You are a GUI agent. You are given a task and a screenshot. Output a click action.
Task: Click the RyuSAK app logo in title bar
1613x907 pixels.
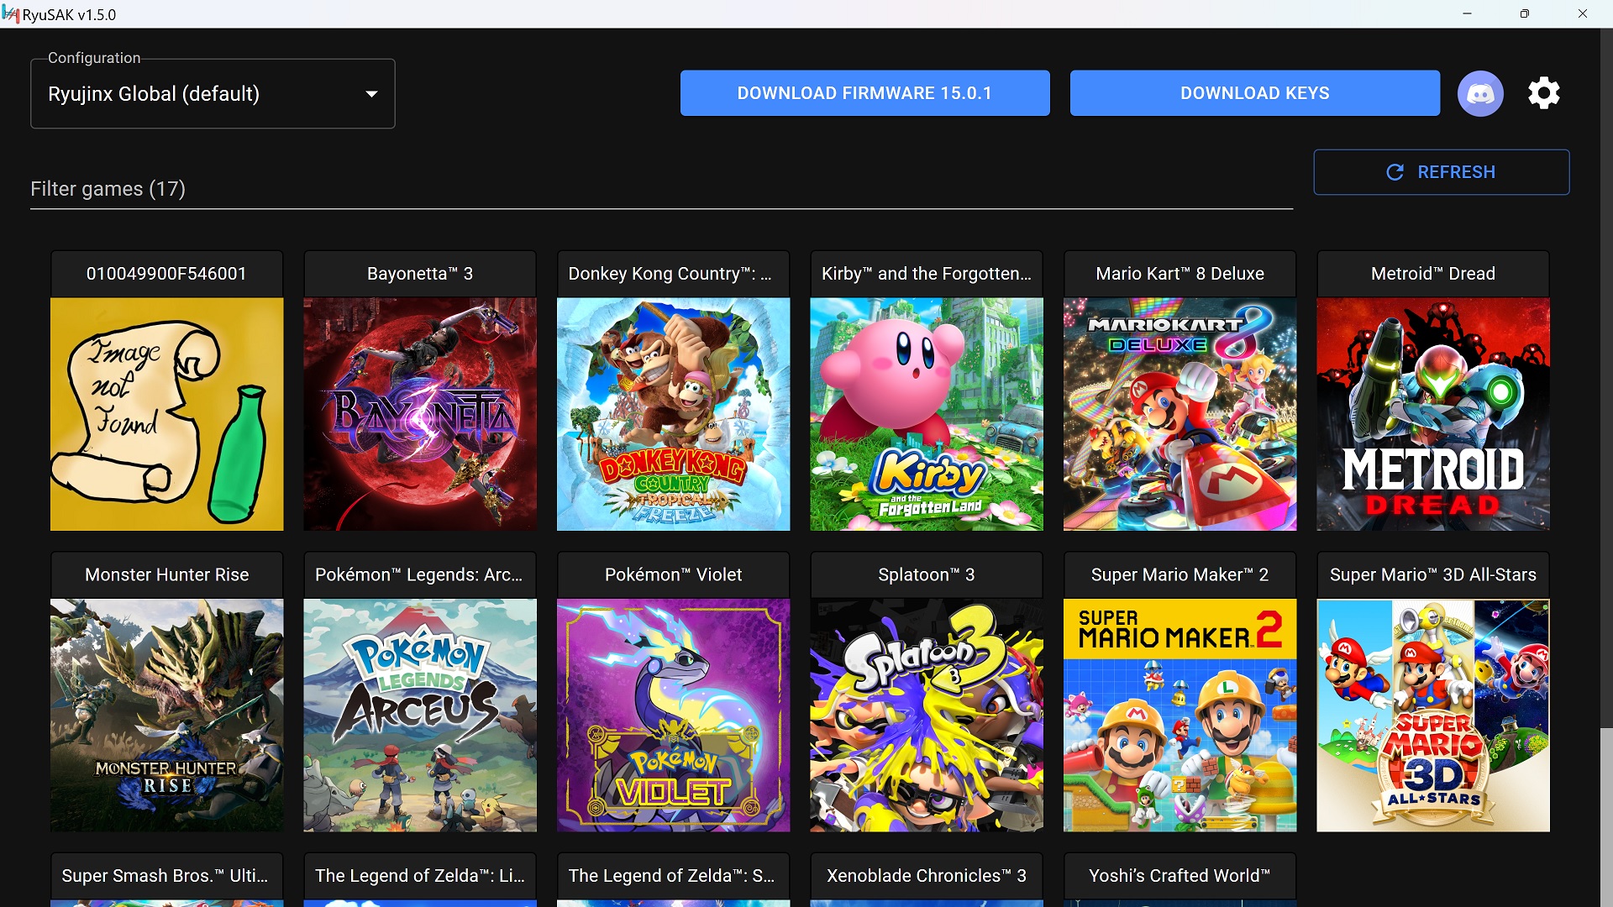click(11, 14)
